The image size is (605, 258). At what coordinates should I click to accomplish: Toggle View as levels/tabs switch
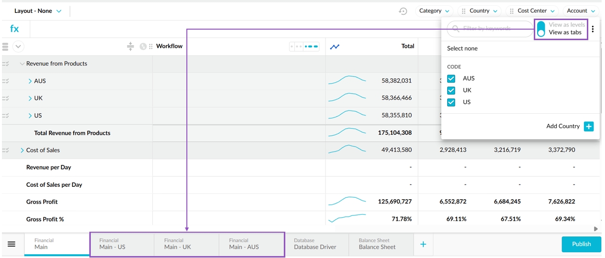(541, 29)
